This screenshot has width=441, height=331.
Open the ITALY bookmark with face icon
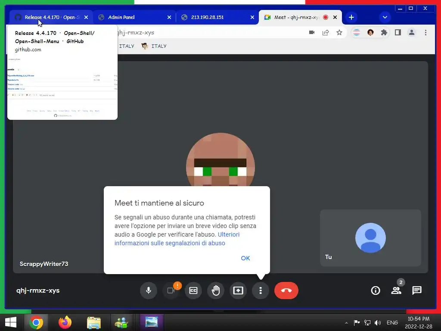[x=154, y=46]
